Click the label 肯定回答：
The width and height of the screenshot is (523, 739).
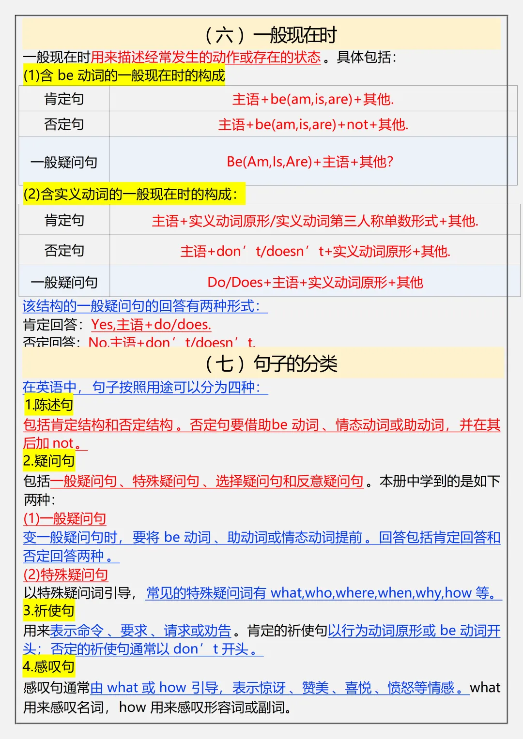coord(54,324)
